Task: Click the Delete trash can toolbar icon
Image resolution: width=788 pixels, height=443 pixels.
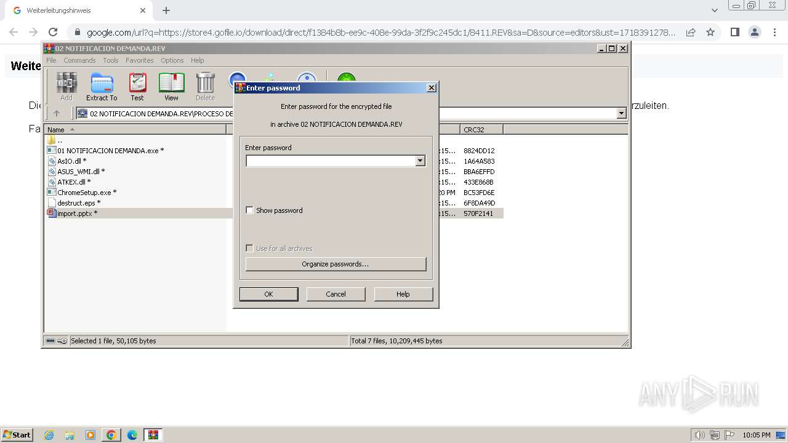Action: [205, 86]
